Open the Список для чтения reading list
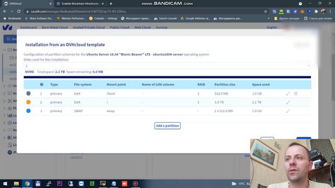The width and height of the screenshot is (335, 188). tap(318, 19)
